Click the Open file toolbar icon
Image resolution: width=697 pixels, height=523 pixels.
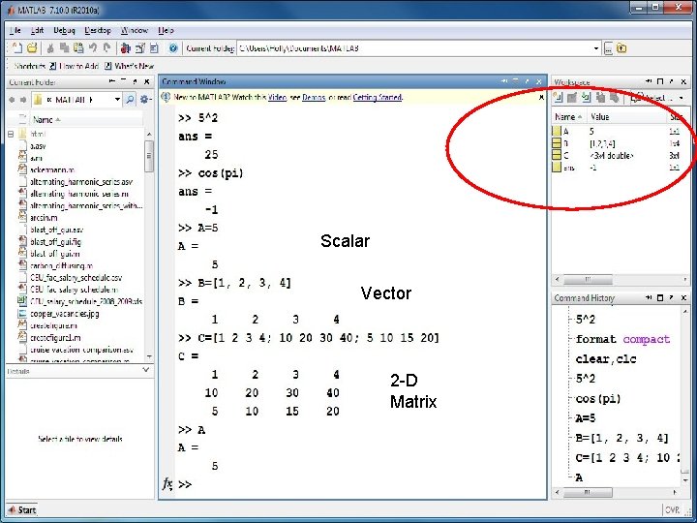(32, 48)
